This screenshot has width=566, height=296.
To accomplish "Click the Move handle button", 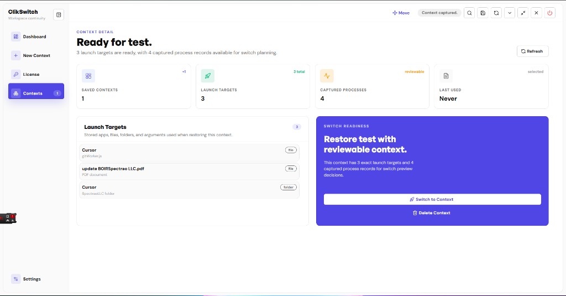I will 401,13.
